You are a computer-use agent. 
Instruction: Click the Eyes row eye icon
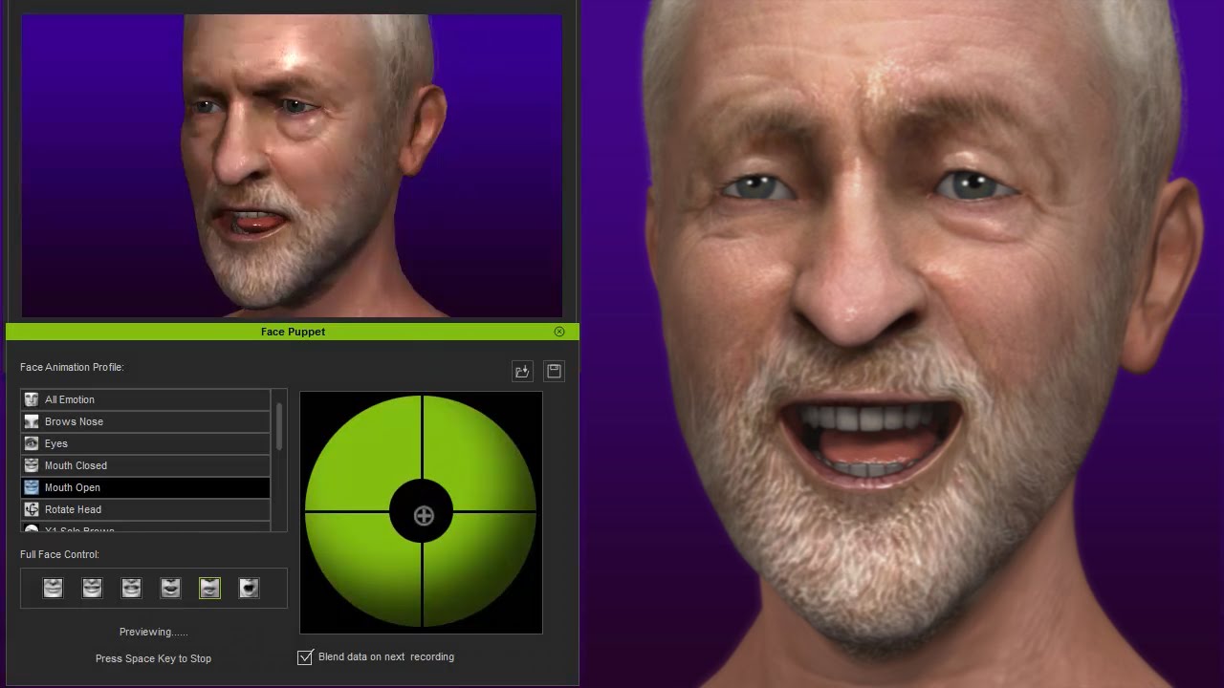pyautogui.click(x=32, y=443)
